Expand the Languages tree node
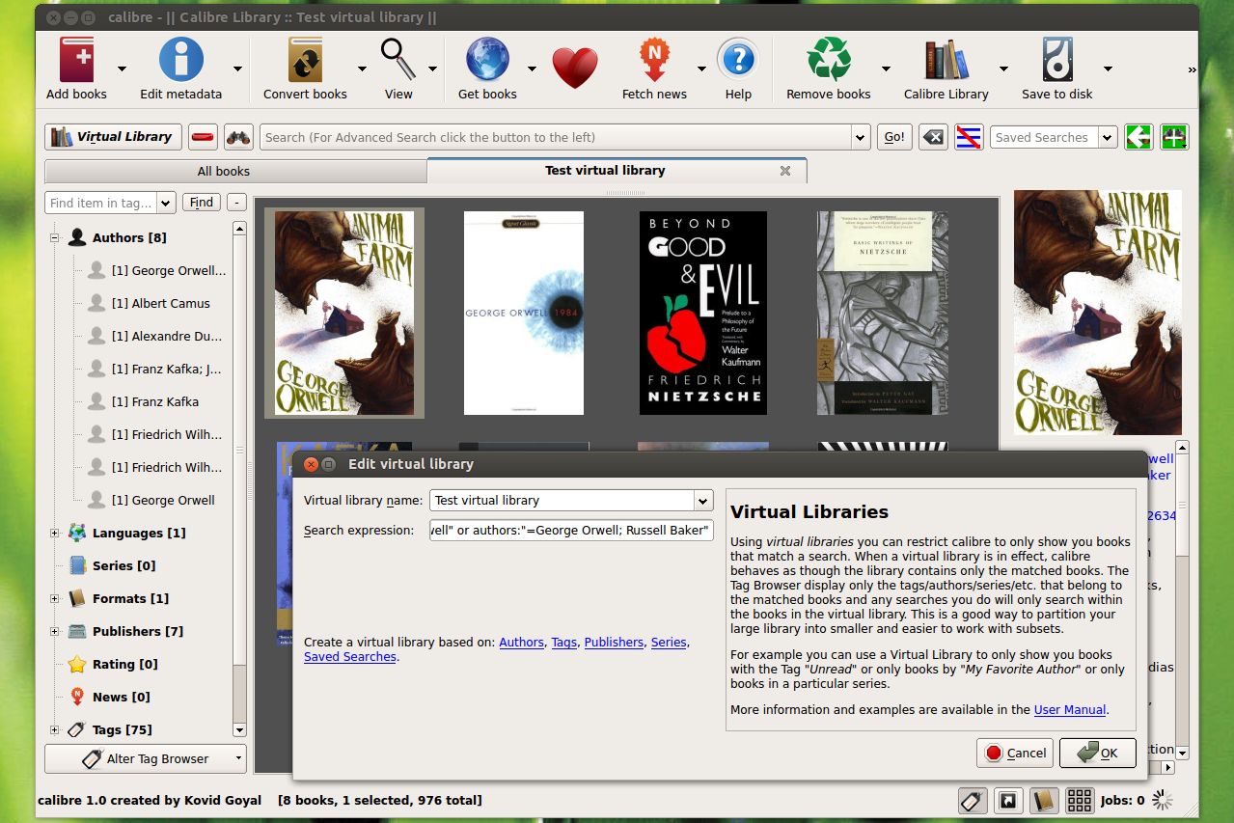Image resolution: width=1234 pixels, height=823 pixels. [x=55, y=533]
